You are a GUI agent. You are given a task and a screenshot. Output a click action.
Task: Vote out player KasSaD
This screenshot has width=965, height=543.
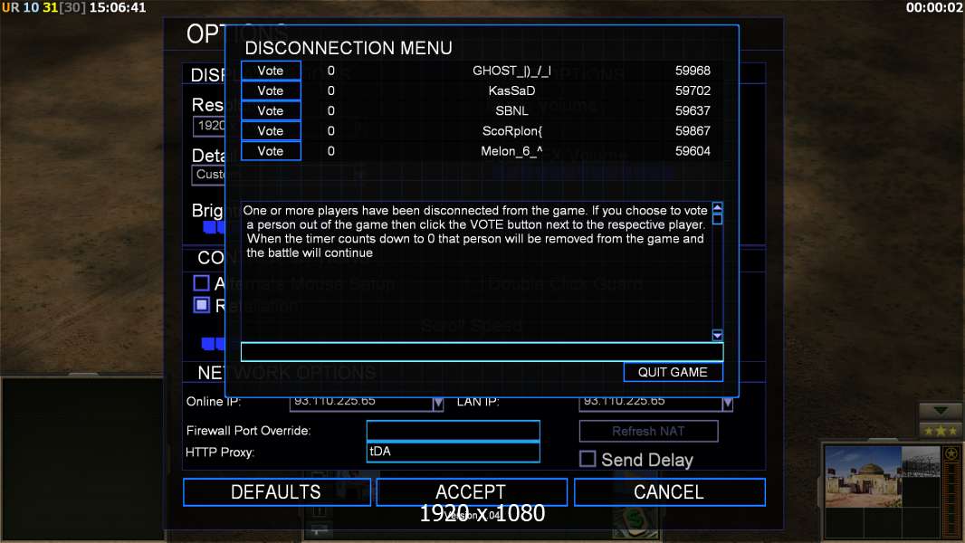click(271, 91)
